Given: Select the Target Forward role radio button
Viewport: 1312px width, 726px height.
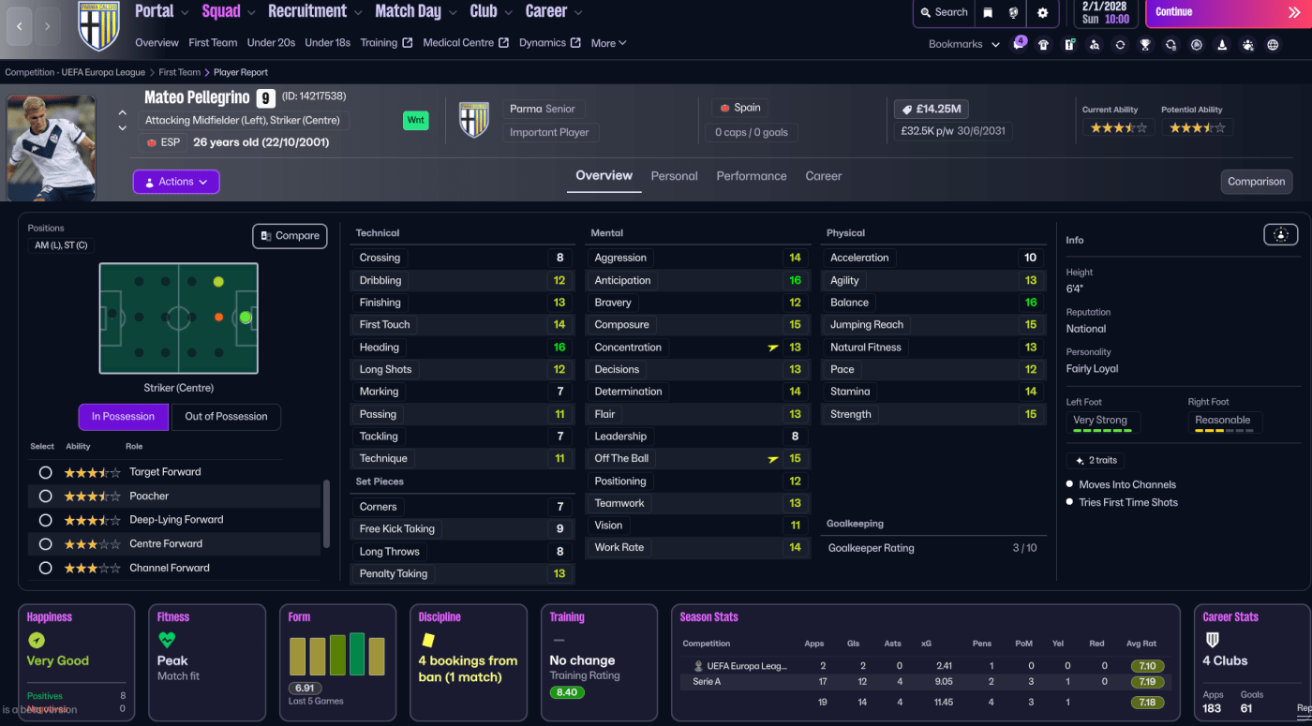Looking at the screenshot, I should [x=45, y=472].
